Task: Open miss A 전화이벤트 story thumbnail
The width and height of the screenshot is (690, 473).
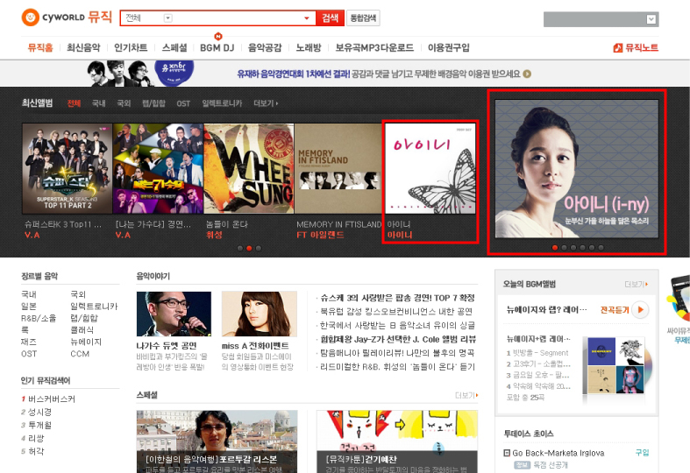Action: point(260,314)
